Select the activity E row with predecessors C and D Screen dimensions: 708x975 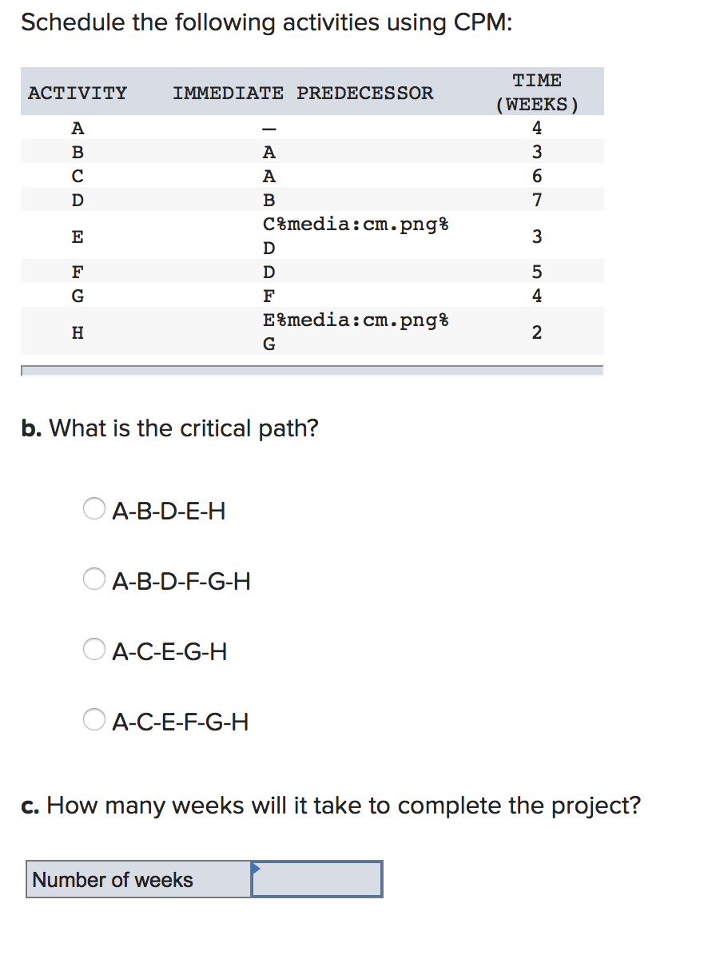pyautogui.click(x=240, y=235)
